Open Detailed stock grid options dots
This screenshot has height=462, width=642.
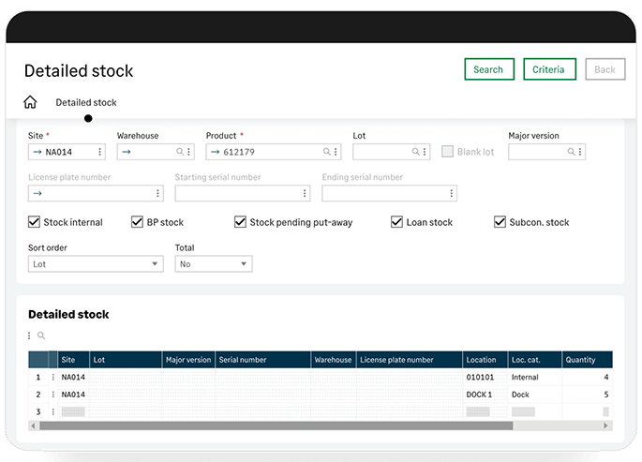click(29, 335)
